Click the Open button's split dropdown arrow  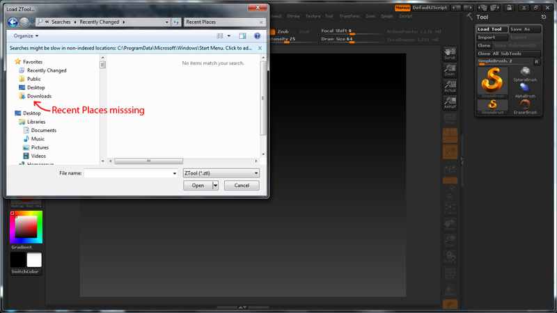[x=215, y=186]
